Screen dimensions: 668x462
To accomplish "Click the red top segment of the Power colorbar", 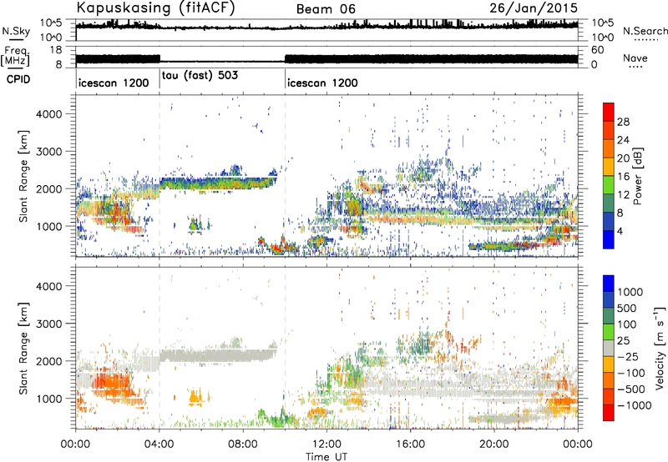I will pyautogui.click(x=609, y=112).
